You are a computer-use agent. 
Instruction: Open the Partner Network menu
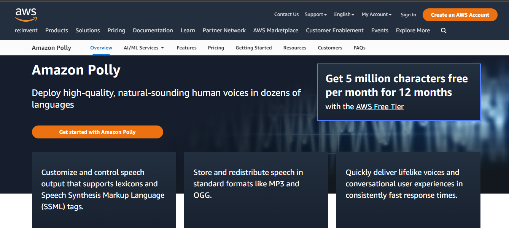click(224, 30)
